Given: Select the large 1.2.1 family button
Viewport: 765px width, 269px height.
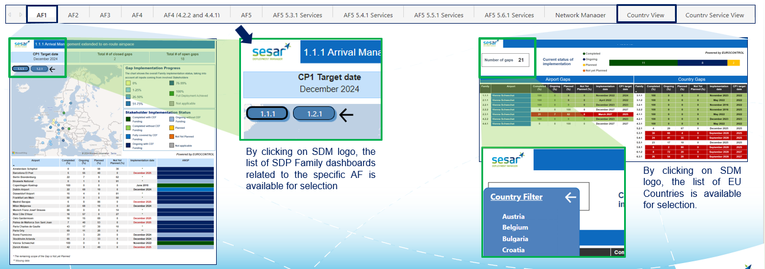Looking at the screenshot, I should coord(314,113).
